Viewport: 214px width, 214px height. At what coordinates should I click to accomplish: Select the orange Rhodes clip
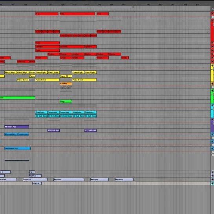(66, 83)
